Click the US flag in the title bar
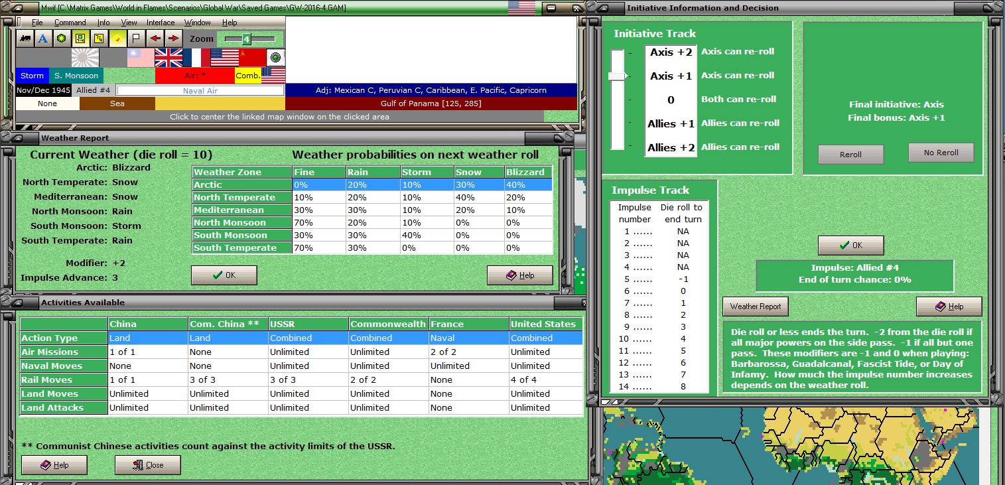Viewport: 1005px width, 485px height. coord(521,7)
